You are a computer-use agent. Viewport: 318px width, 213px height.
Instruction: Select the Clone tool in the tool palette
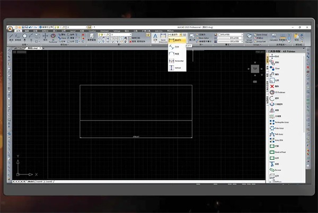tap(278, 68)
